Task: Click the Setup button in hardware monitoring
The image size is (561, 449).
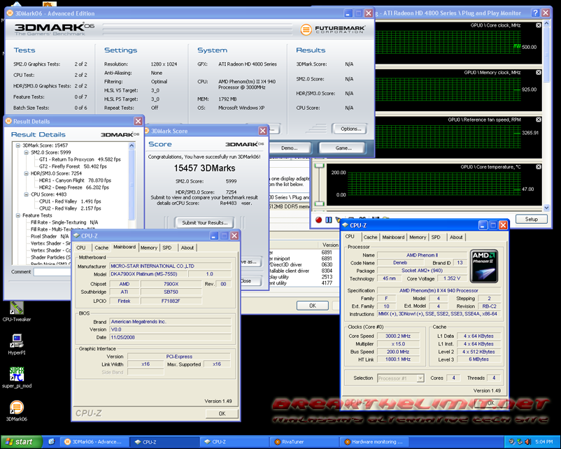Action: [x=532, y=219]
